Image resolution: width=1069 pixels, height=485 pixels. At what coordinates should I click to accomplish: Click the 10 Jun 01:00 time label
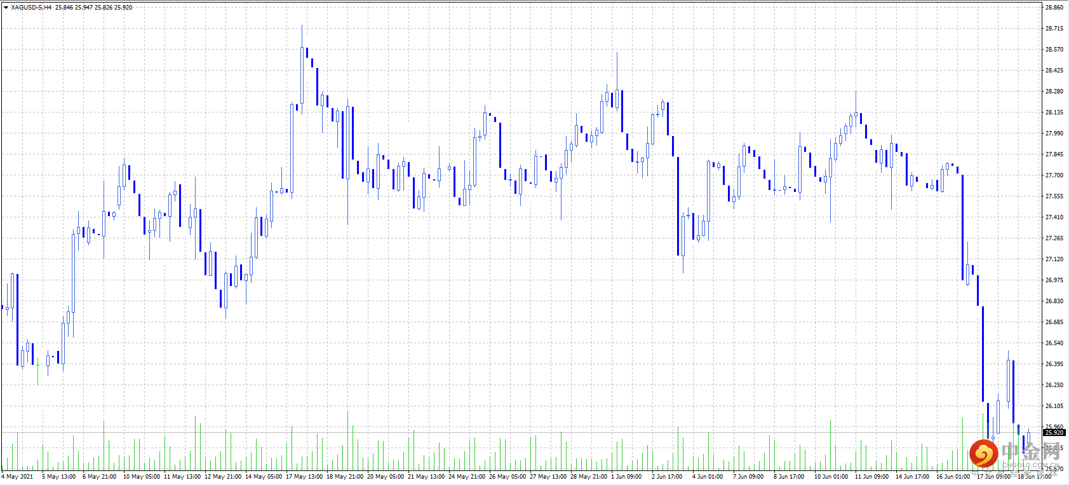(831, 477)
